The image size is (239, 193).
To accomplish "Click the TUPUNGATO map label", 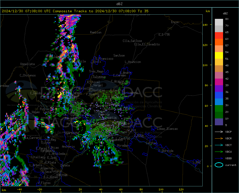I will [x=48, y=151].
